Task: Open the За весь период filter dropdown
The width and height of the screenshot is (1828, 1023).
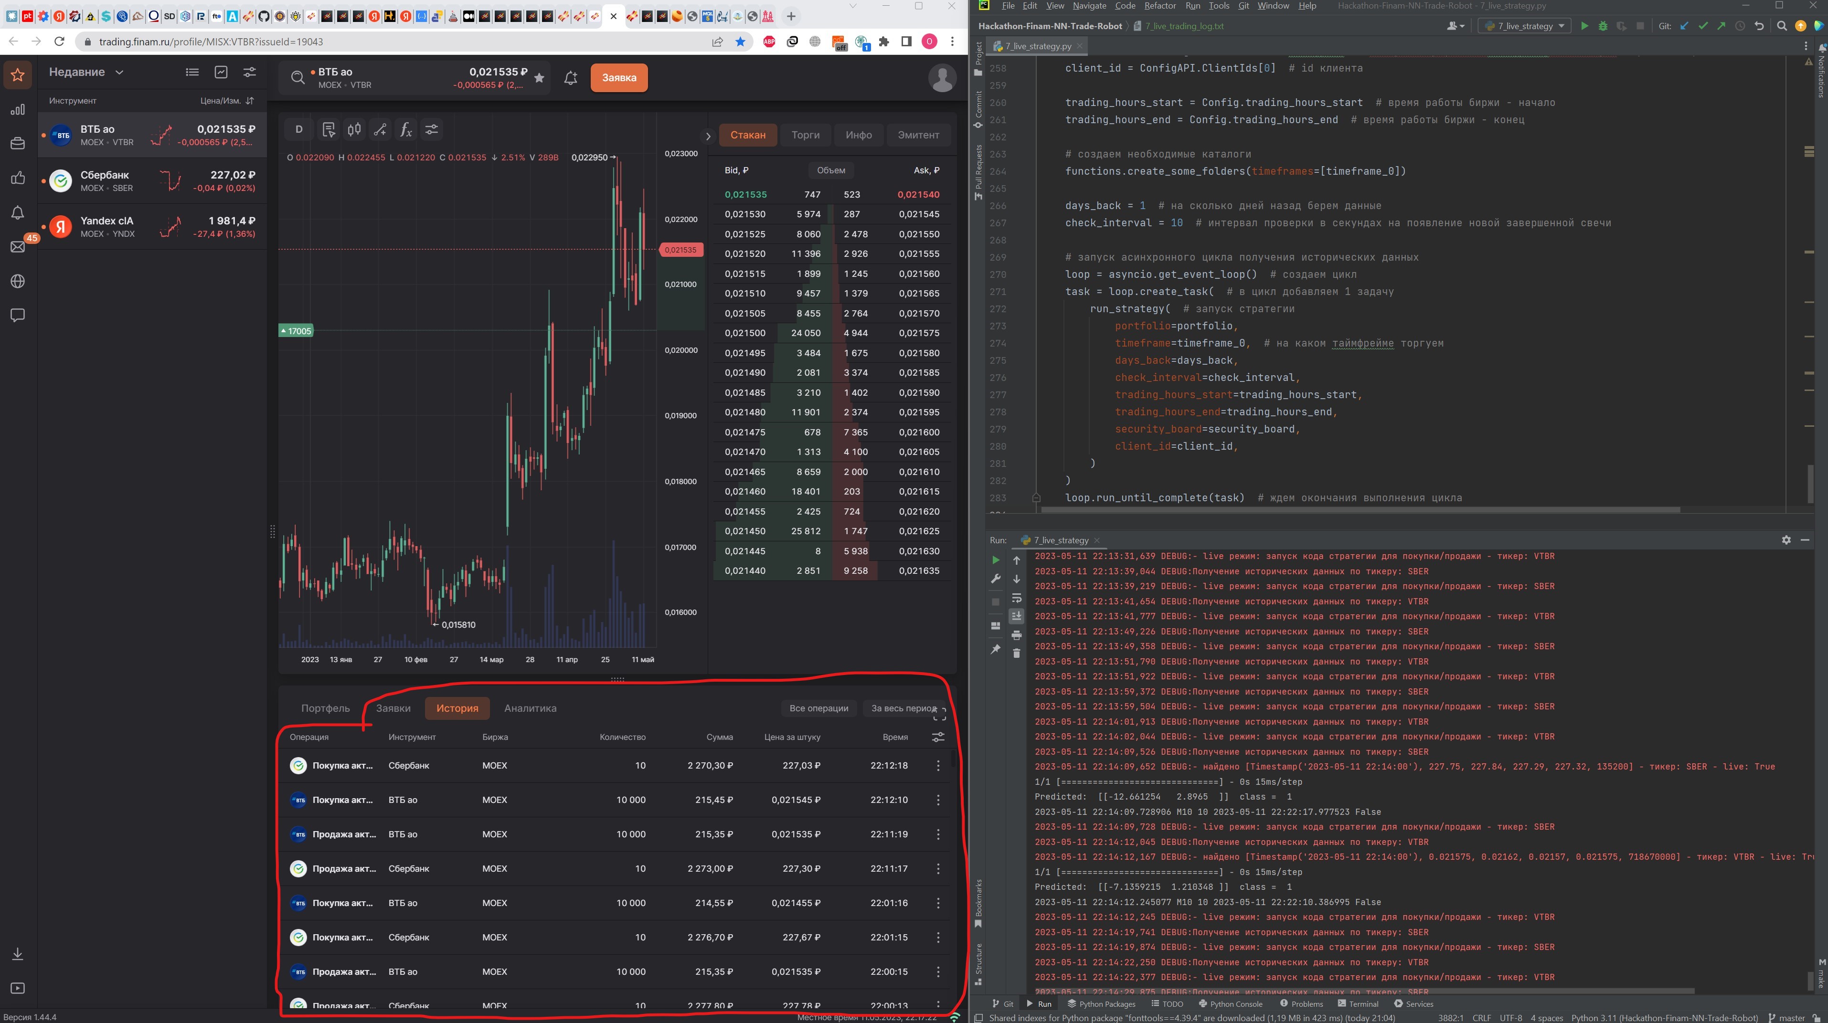Action: [903, 708]
